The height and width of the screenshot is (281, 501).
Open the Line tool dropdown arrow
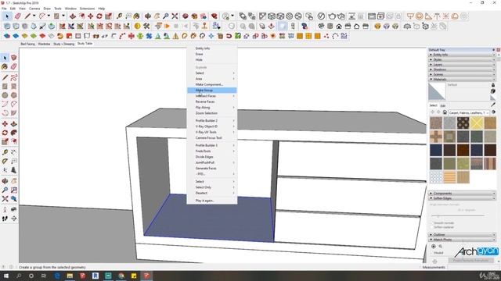point(34,16)
